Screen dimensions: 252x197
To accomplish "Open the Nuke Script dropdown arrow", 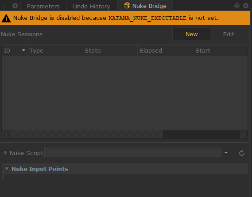I will click(226, 153).
